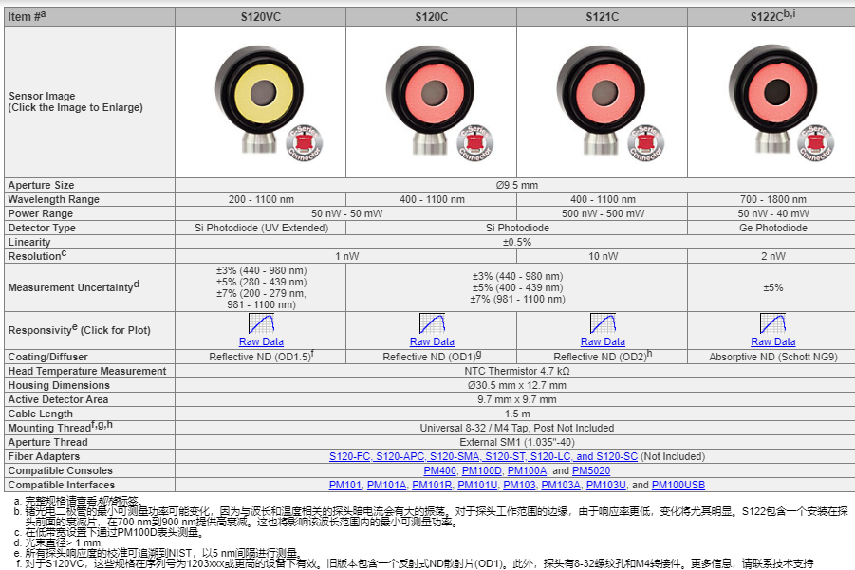This screenshot has width=855, height=570.
Task: Click the 'Item #' header cell
Action: (x=89, y=17)
